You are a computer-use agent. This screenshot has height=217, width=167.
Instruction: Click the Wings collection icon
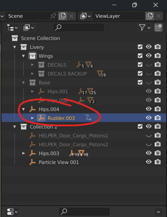tap(33, 56)
